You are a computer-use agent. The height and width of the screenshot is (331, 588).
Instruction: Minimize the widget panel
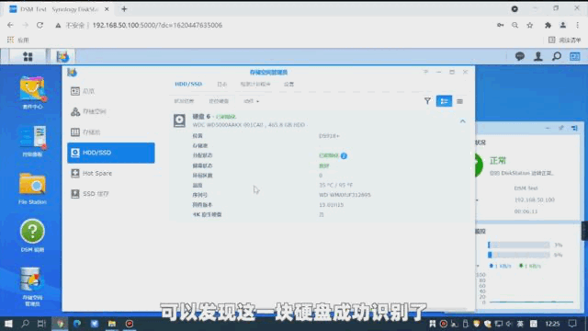[x=548, y=129]
